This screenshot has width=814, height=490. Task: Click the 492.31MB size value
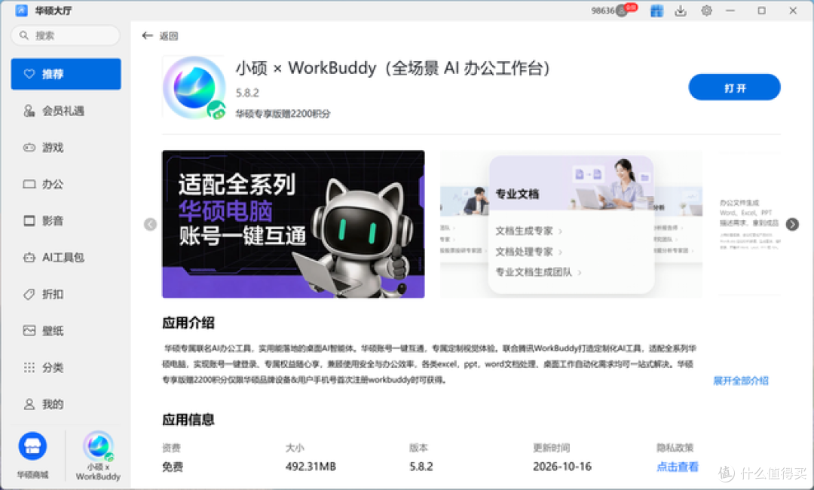tap(311, 467)
